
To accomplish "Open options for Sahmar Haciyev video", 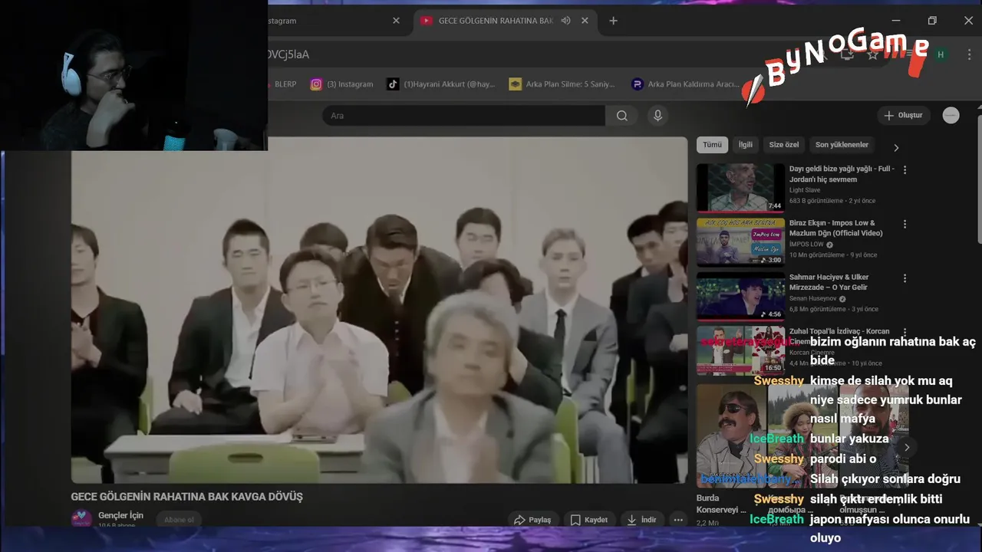I will (x=905, y=279).
